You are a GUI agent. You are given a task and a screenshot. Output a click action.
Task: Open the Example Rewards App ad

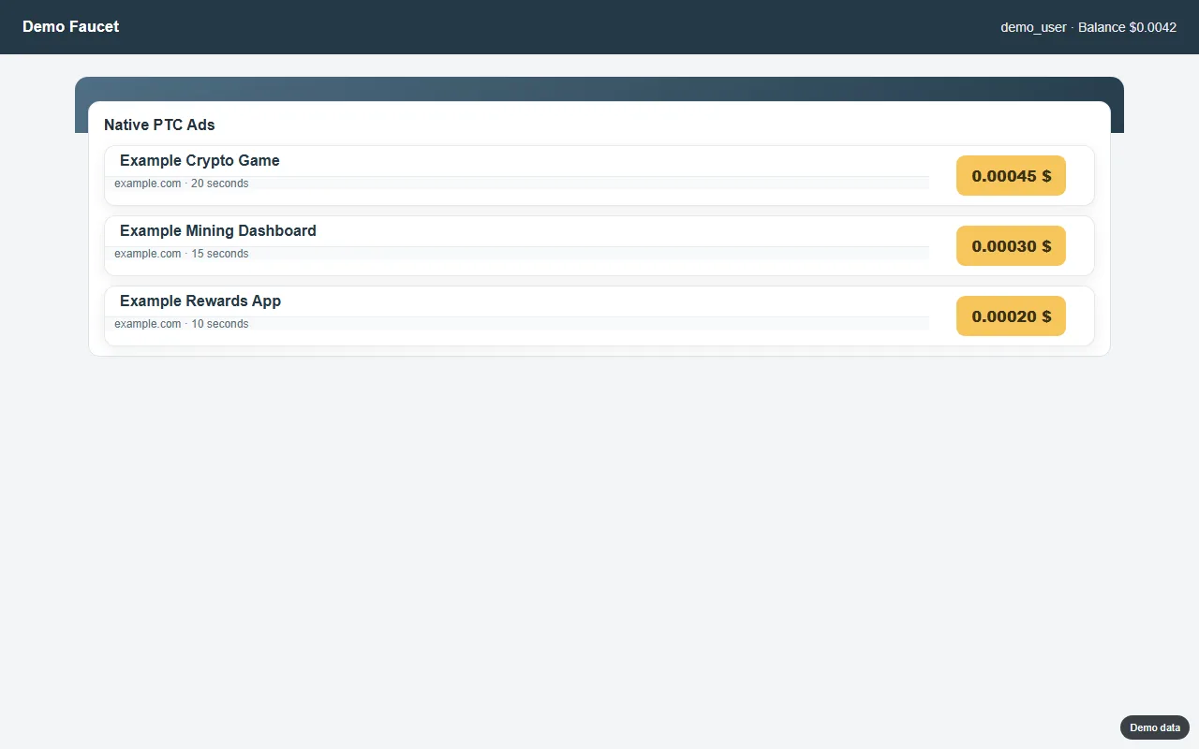click(x=200, y=301)
